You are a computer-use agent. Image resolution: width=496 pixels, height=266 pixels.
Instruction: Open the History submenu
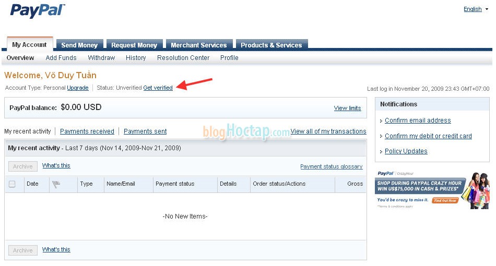pos(136,58)
